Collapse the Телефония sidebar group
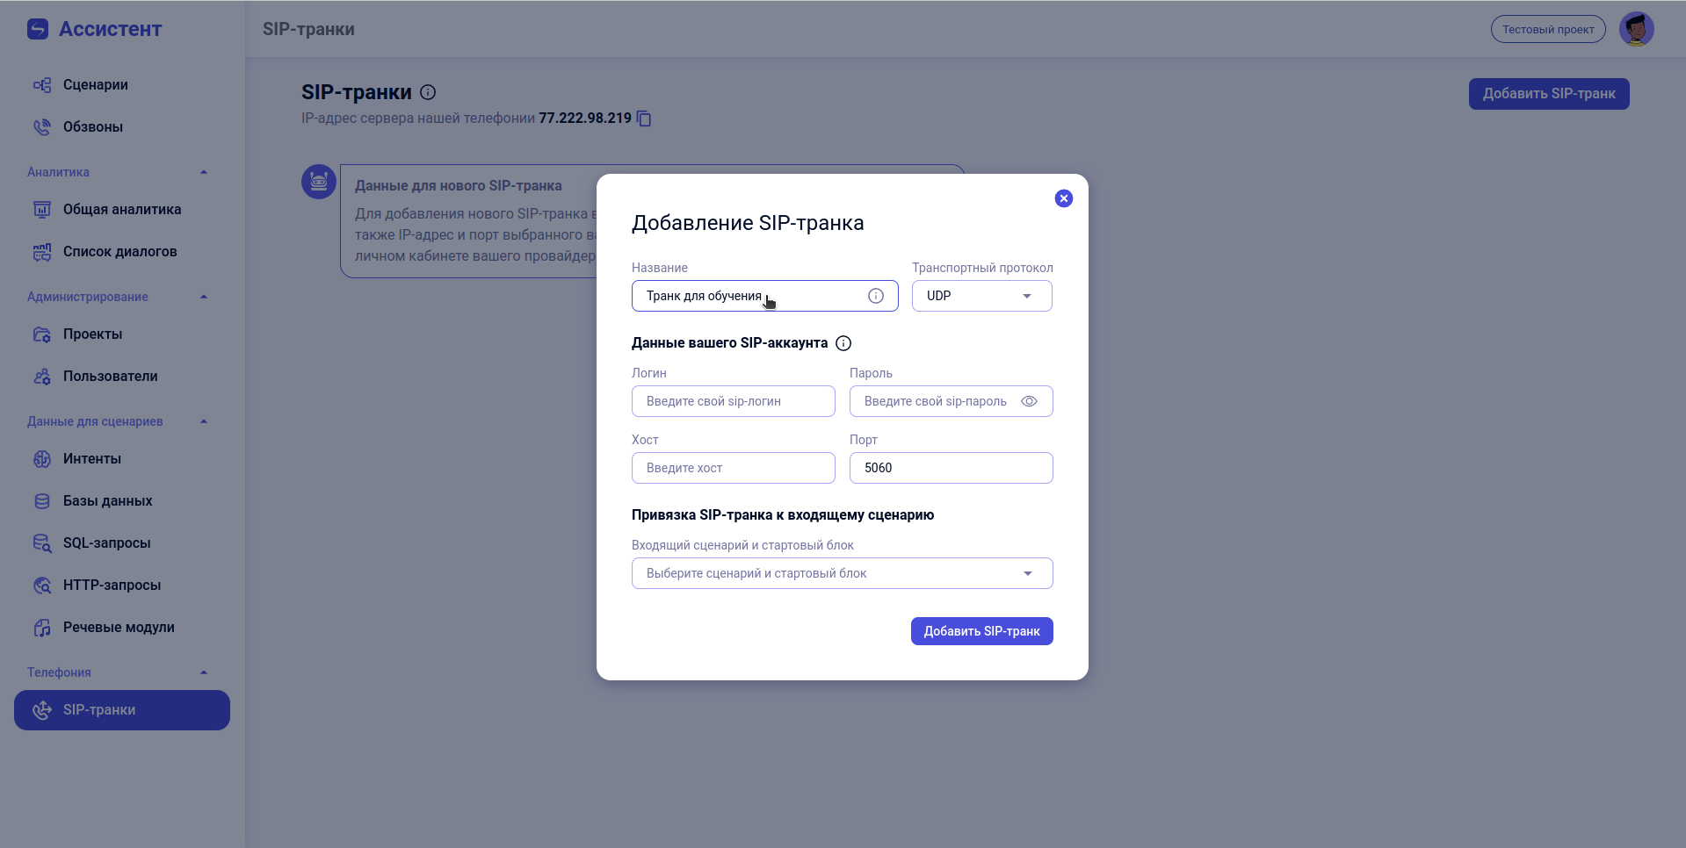The width and height of the screenshot is (1686, 848). click(204, 672)
